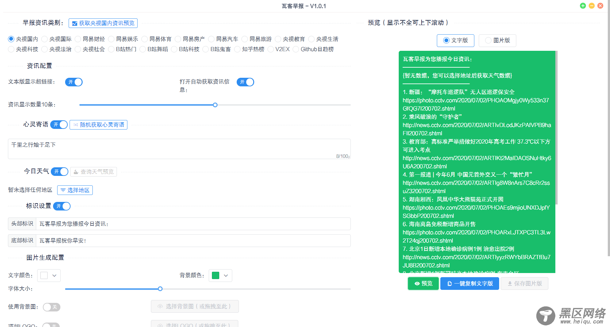Screen dimensions: 610x327
Task: Pick the 央视生活 category
Action: pyautogui.click(x=323, y=39)
